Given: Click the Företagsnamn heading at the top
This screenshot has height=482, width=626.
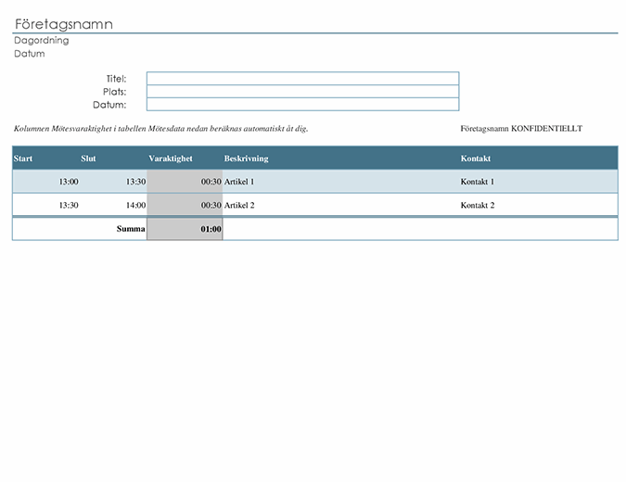Looking at the screenshot, I should click(64, 24).
